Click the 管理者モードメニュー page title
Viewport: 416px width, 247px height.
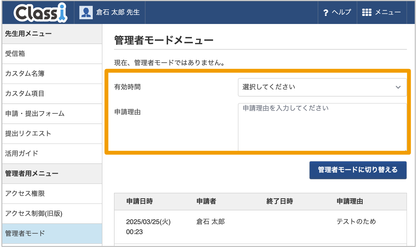[x=164, y=41]
